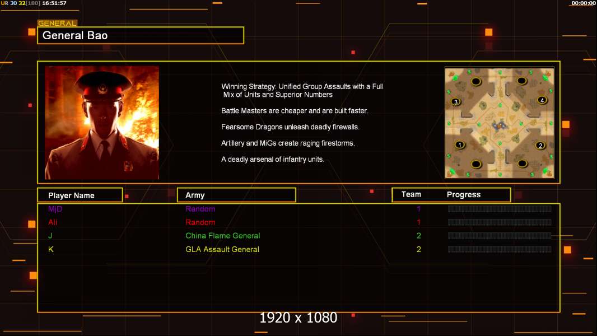Click the UR 30 32 stats overlay
This screenshot has width=597, height=336.
click(20, 3)
